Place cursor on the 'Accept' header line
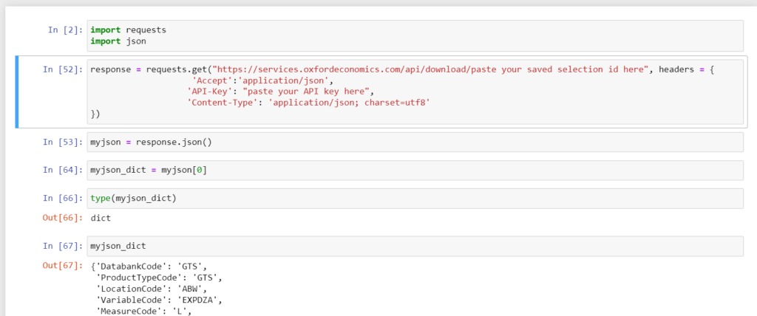 pyautogui.click(x=262, y=80)
